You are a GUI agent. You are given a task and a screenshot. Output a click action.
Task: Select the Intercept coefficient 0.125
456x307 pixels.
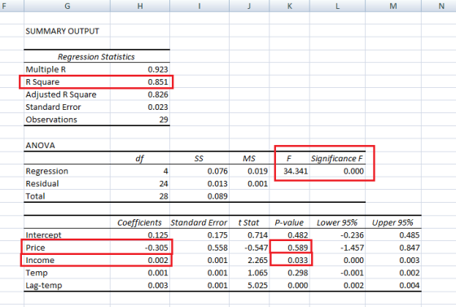pyautogui.click(x=158, y=235)
